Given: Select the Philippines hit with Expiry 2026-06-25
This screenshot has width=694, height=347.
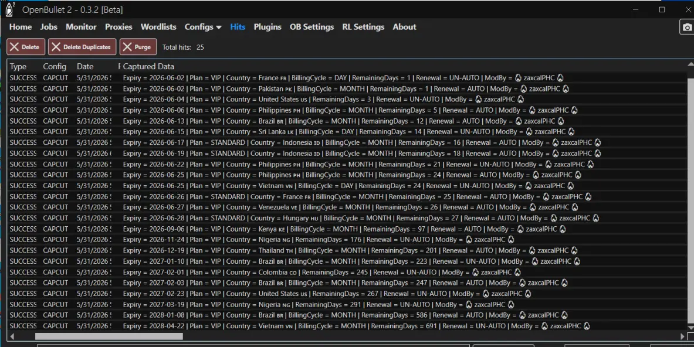Looking at the screenshot, I should [x=347, y=175].
